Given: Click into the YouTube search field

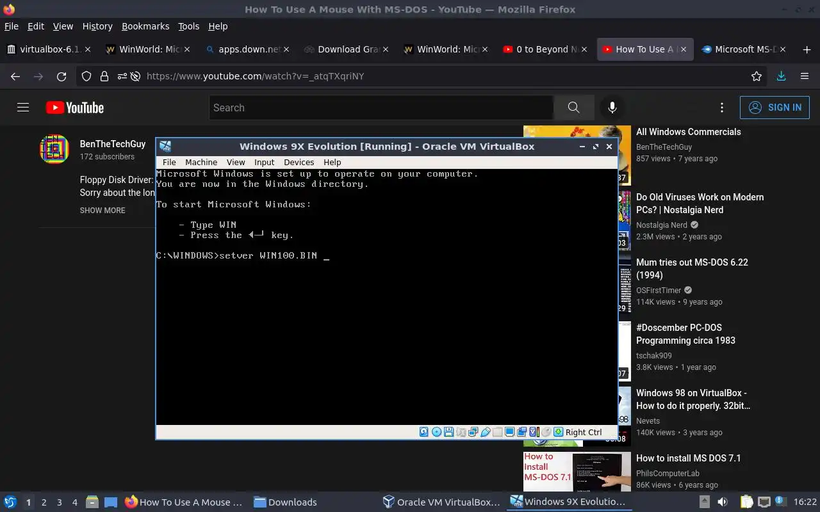Looking at the screenshot, I should coord(381,108).
